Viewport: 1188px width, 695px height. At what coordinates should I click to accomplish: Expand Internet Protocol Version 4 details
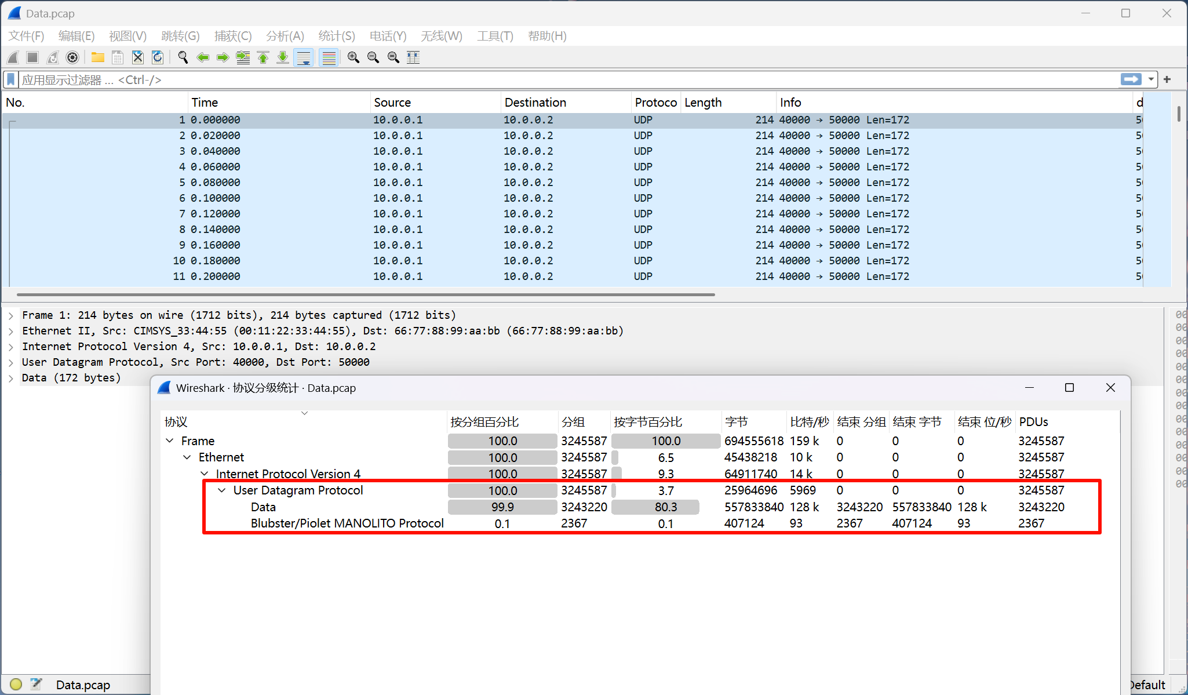coord(10,347)
